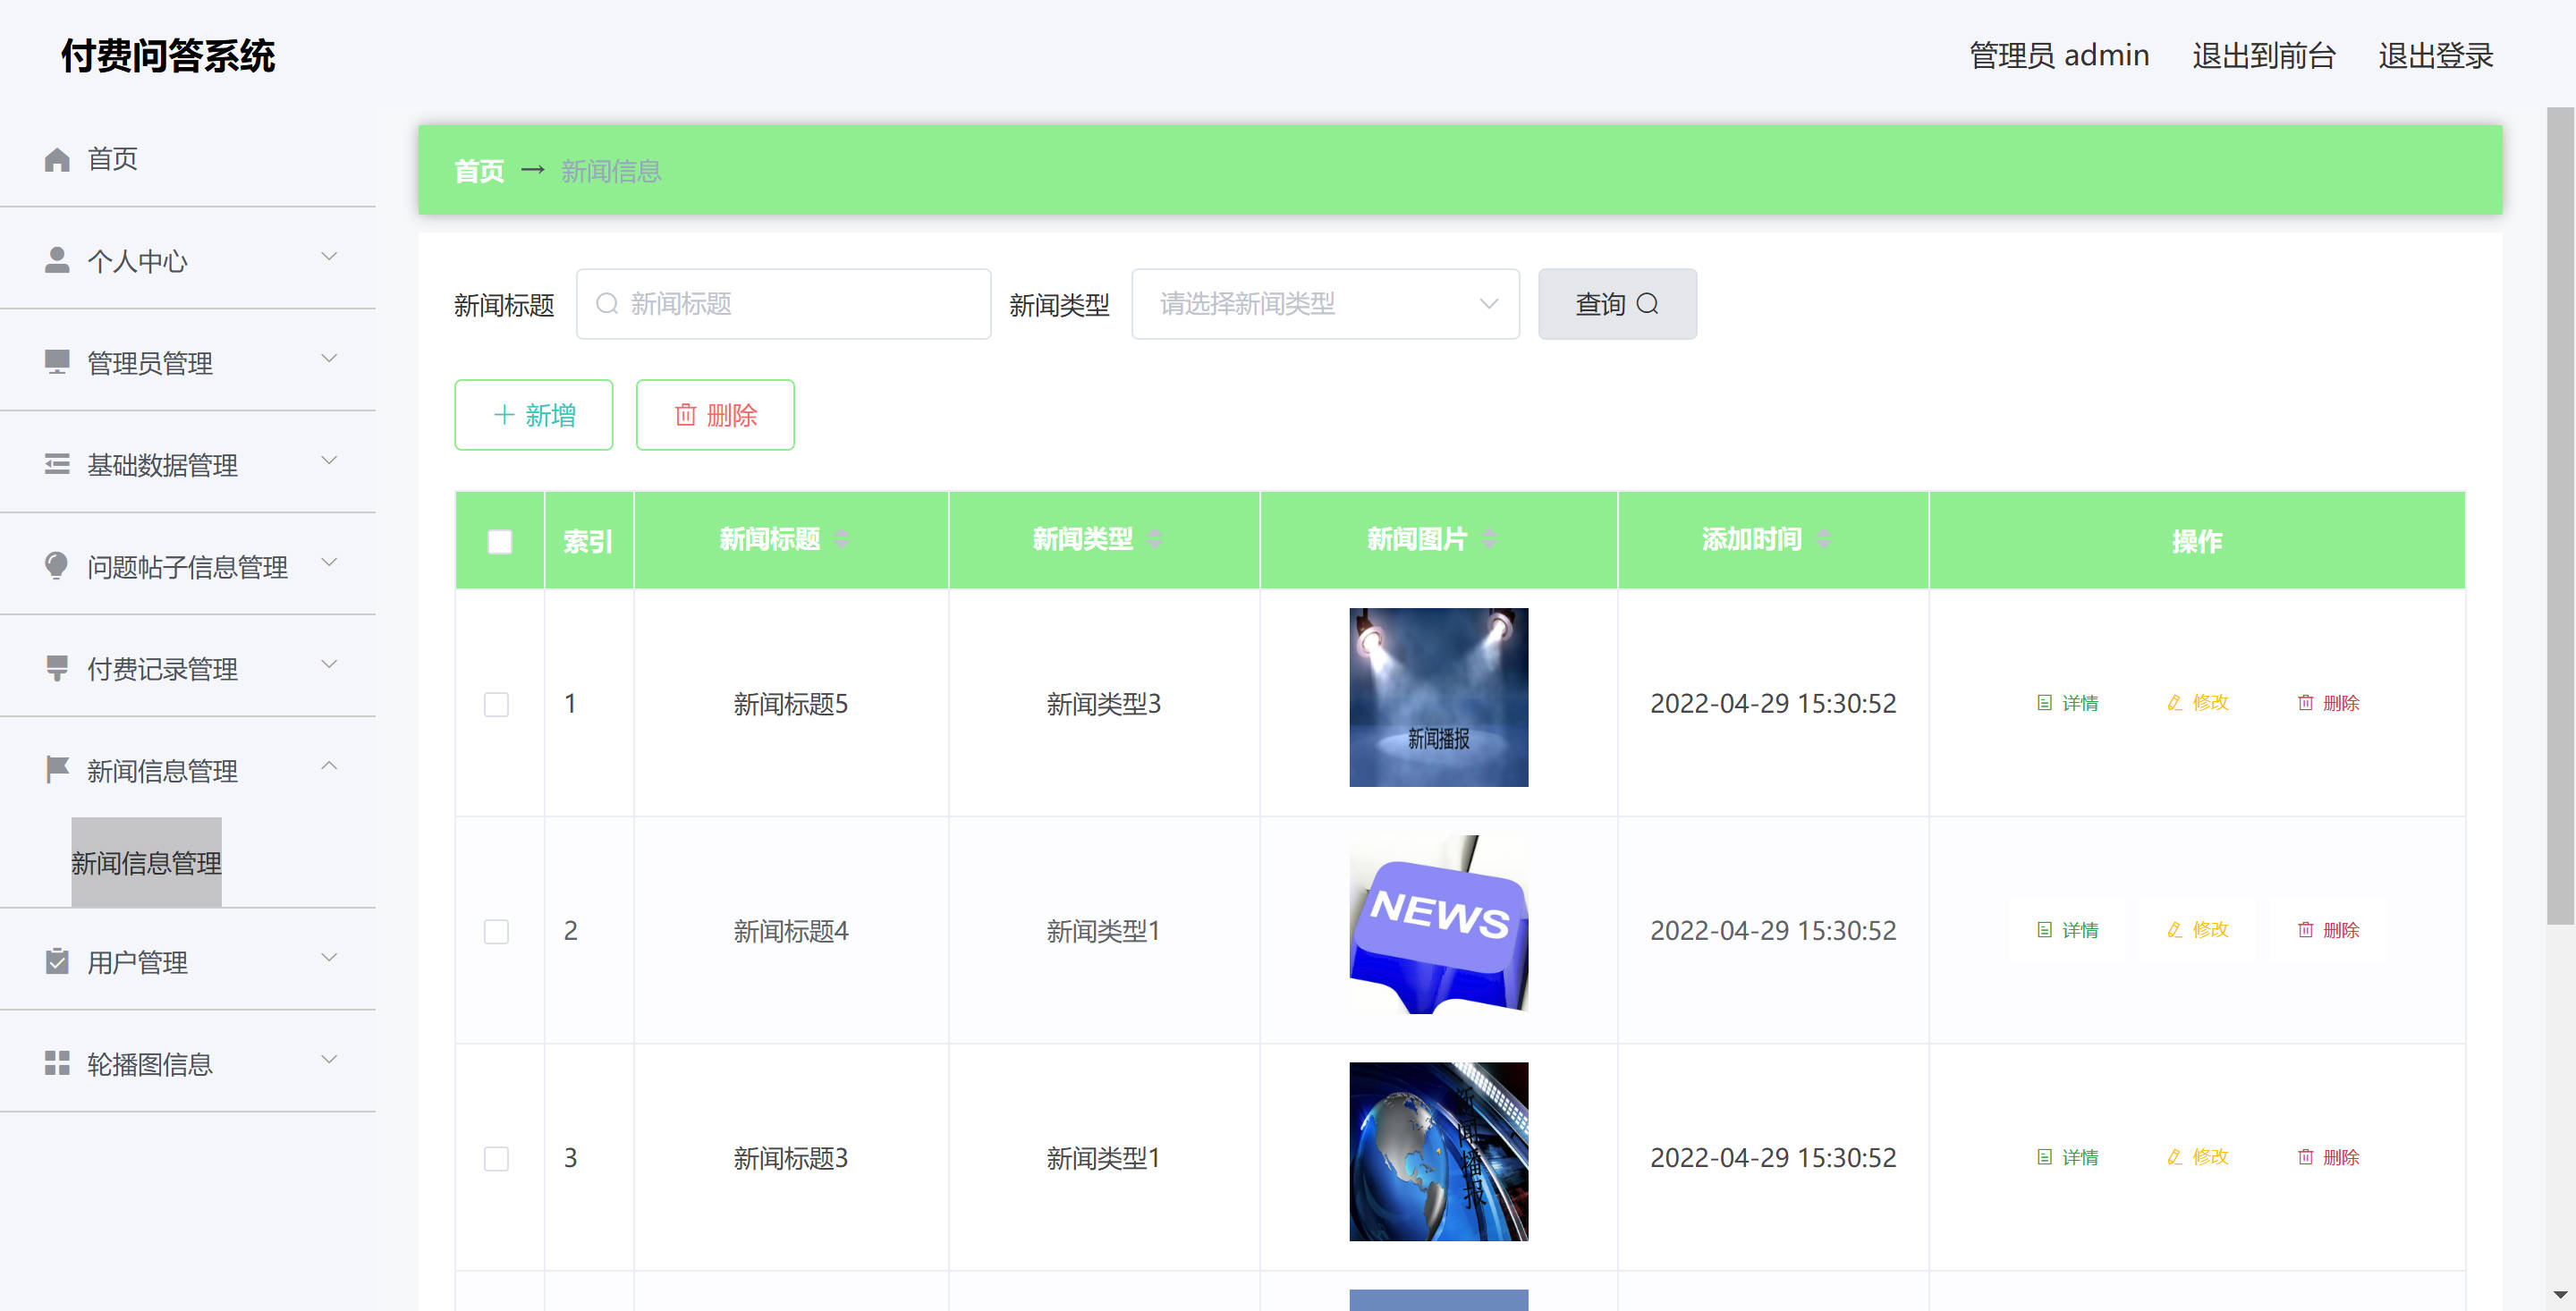Expand the 个人中心 sidebar menu
The image size is (2576, 1311).
188,260
